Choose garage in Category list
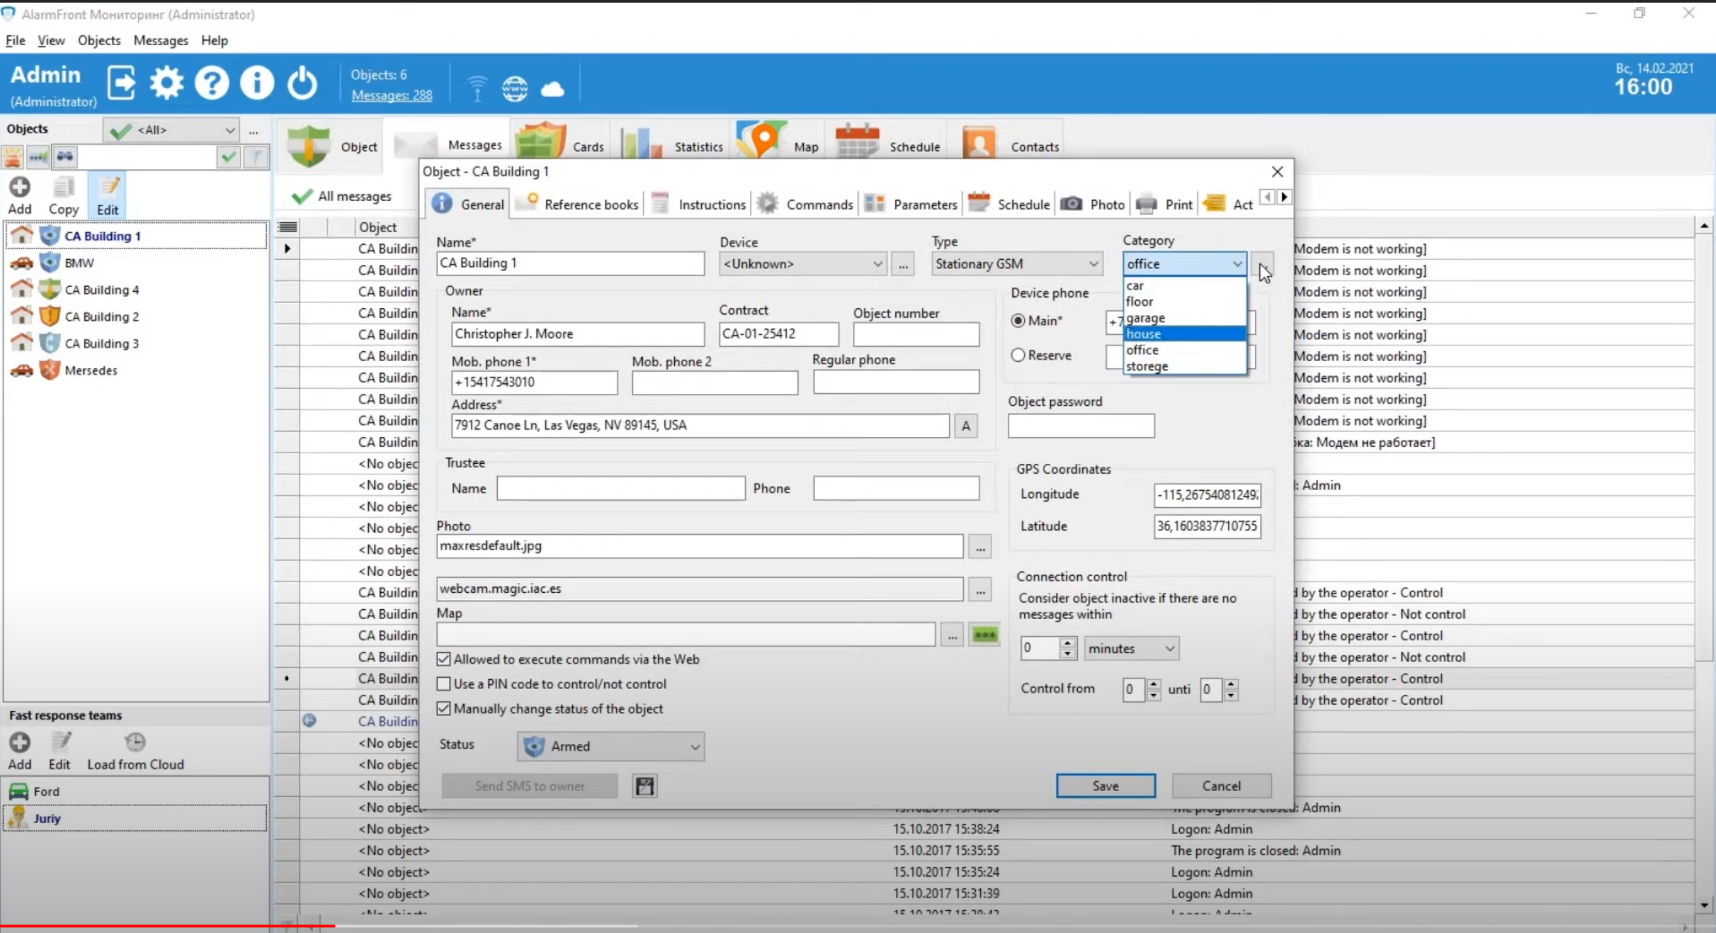 [1184, 318]
